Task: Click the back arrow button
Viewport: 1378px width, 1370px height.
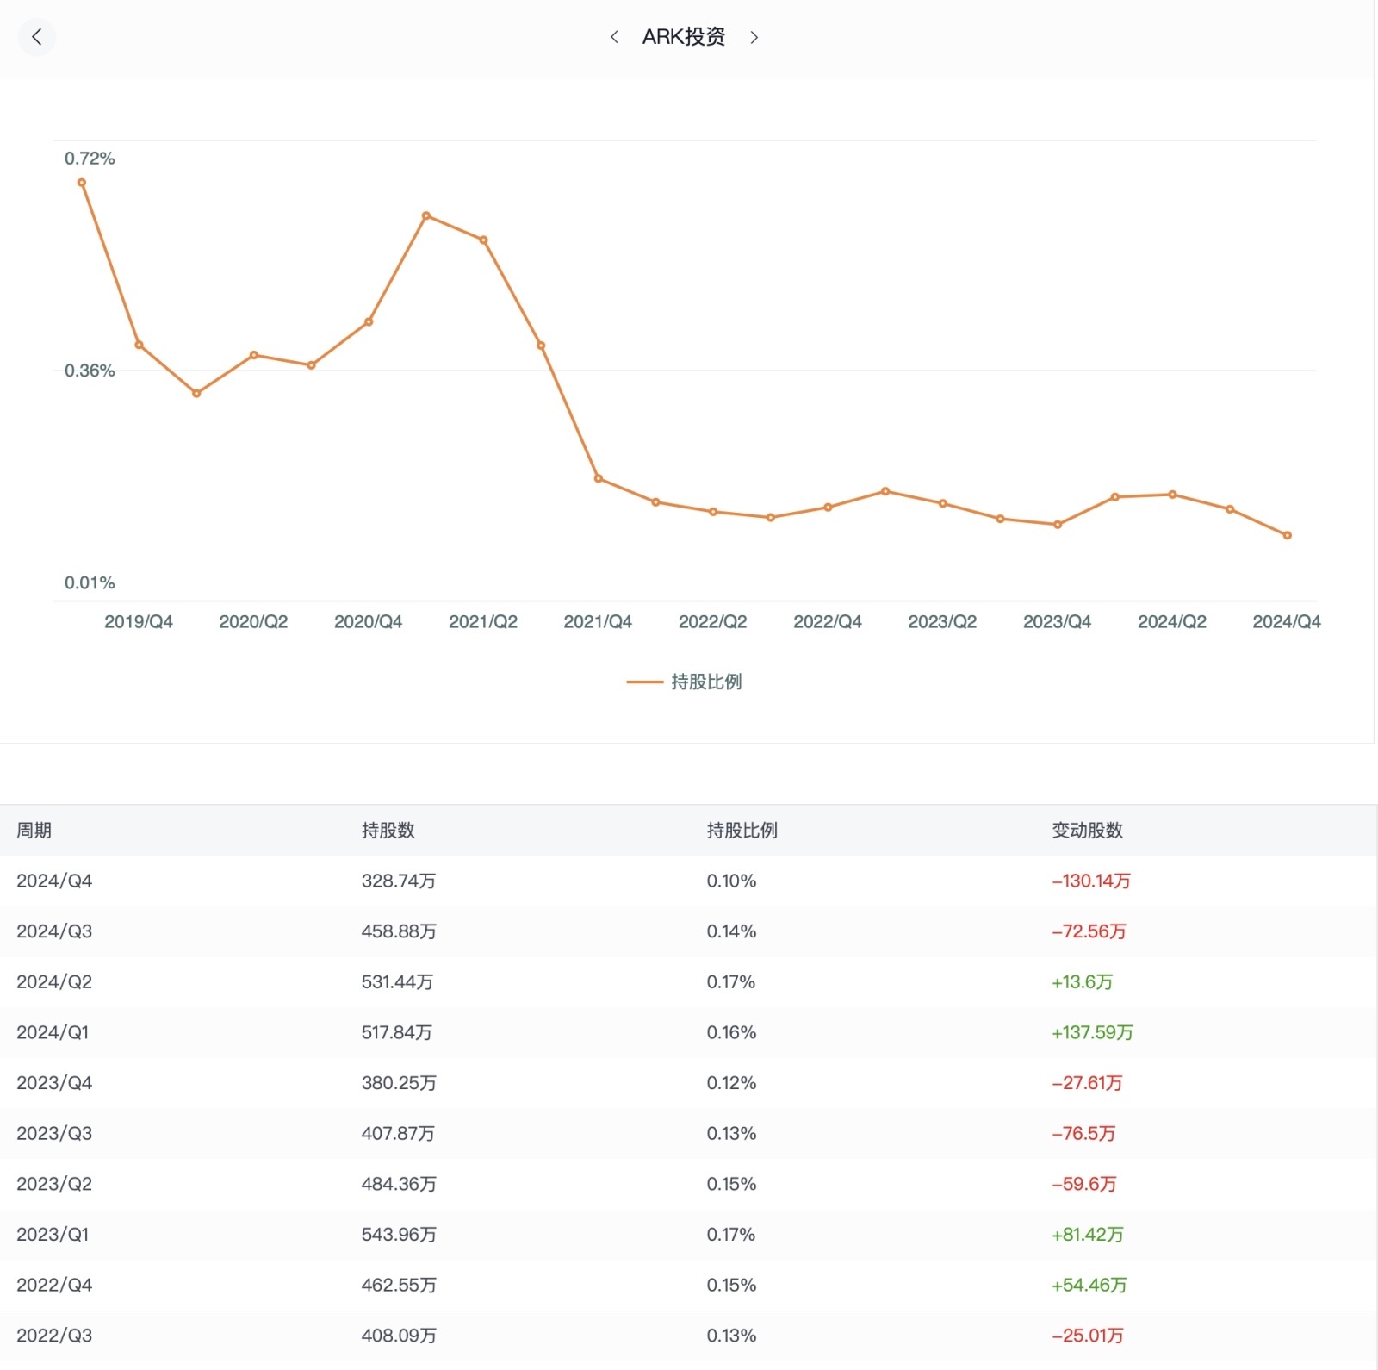Action: [x=36, y=37]
